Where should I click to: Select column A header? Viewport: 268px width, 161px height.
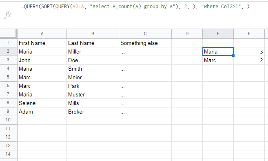pyautogui.click(x=42, y=34)
